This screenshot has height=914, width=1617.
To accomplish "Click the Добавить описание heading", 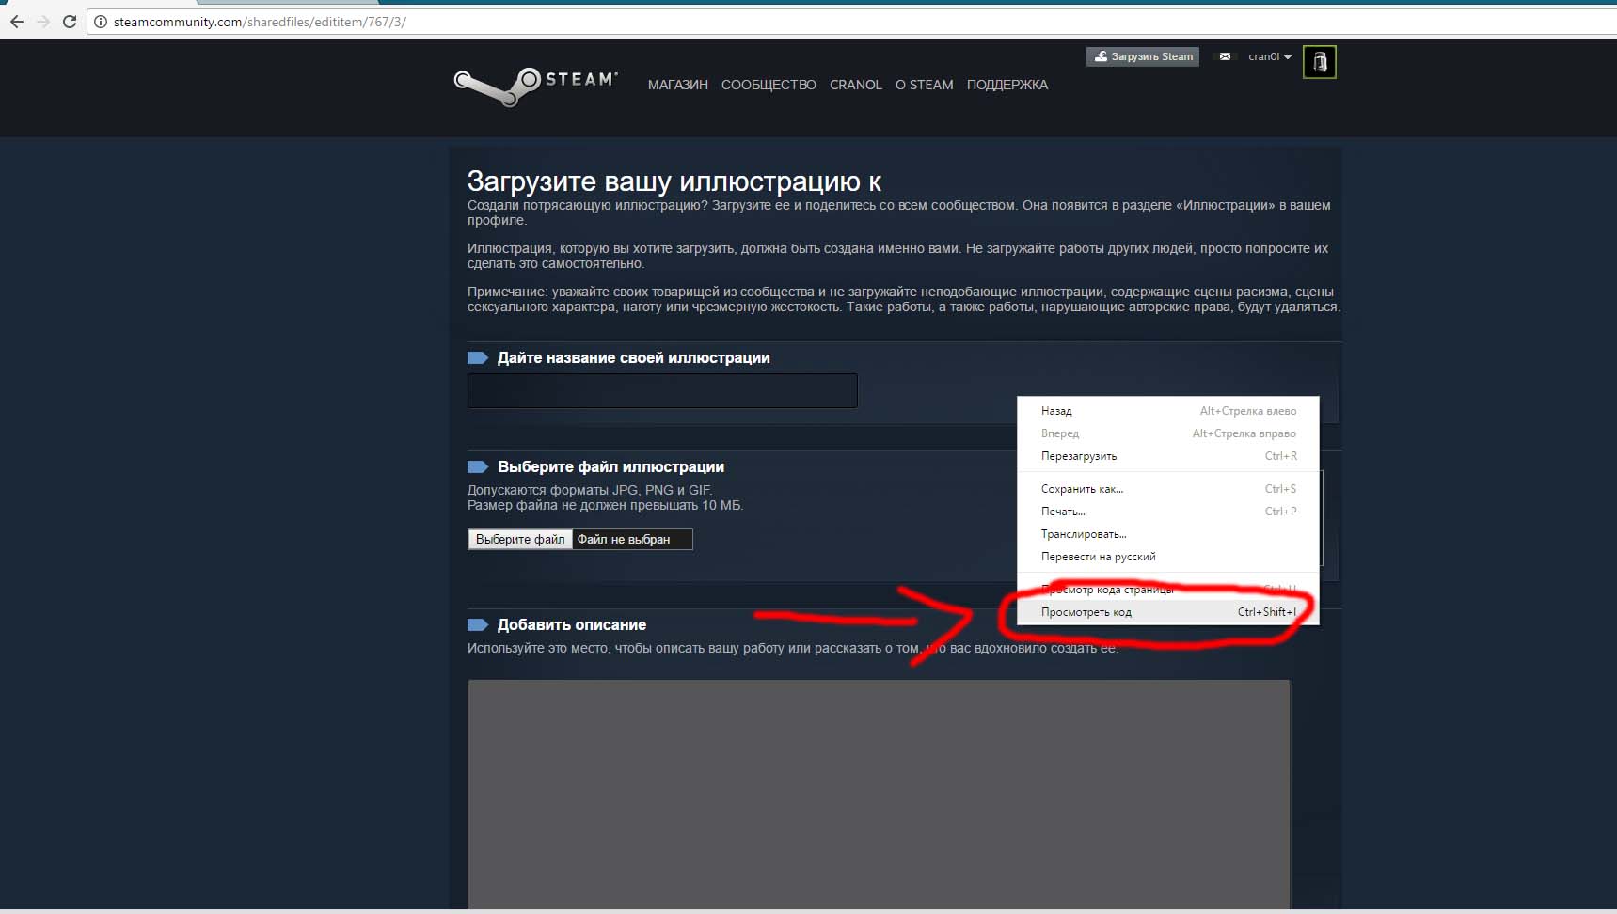I will point(572,624).
